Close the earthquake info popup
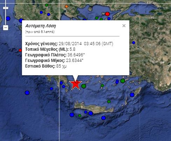Viewport: 171px width, 141px height. [124, 26]
